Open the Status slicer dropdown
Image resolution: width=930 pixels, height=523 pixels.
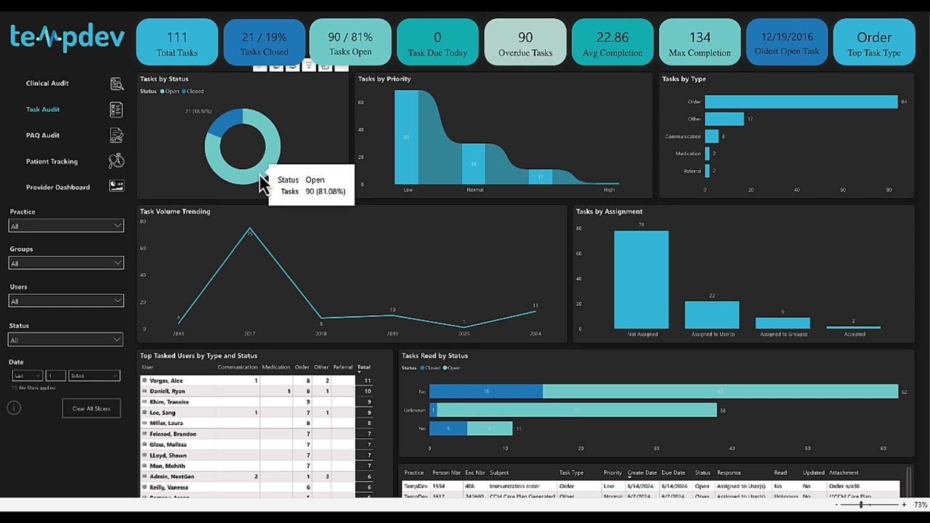pyautogui.click(x=66, y=339)
